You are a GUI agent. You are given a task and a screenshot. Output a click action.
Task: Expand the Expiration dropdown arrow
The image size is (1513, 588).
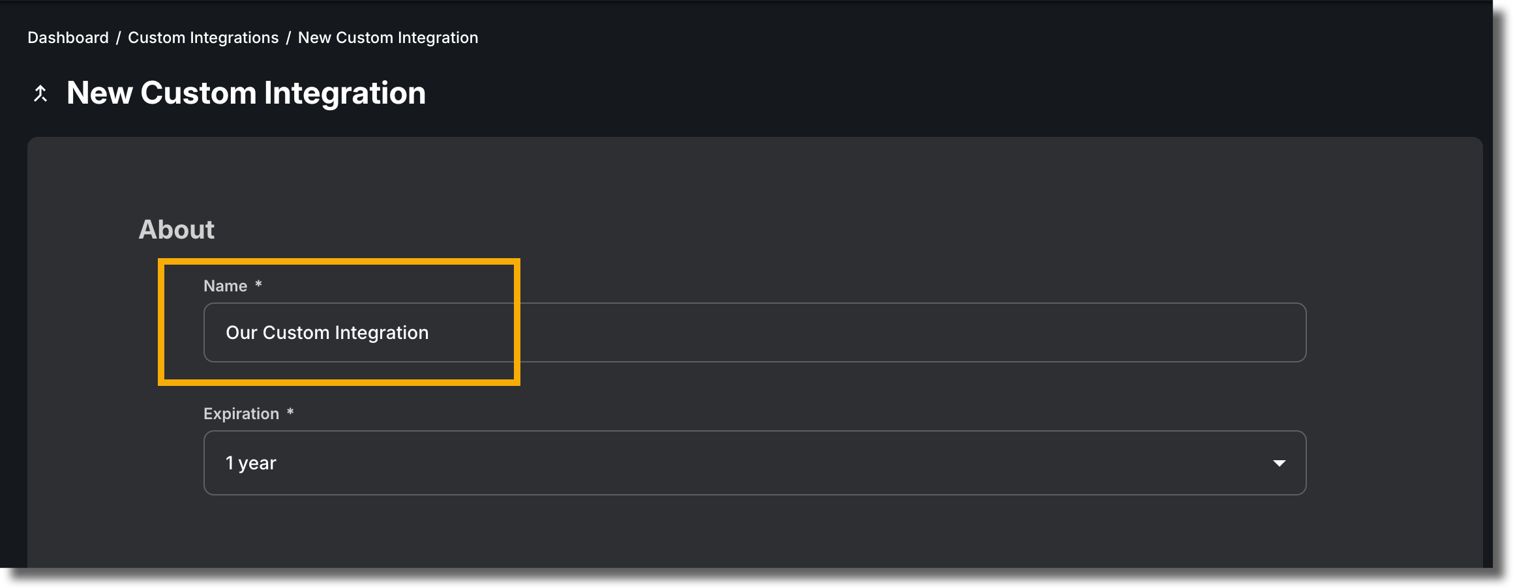[x=1279, y=463]
